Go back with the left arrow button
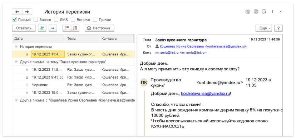Image resolution: width=296 pixels, height=139 pixels. (x=17, y=12)
